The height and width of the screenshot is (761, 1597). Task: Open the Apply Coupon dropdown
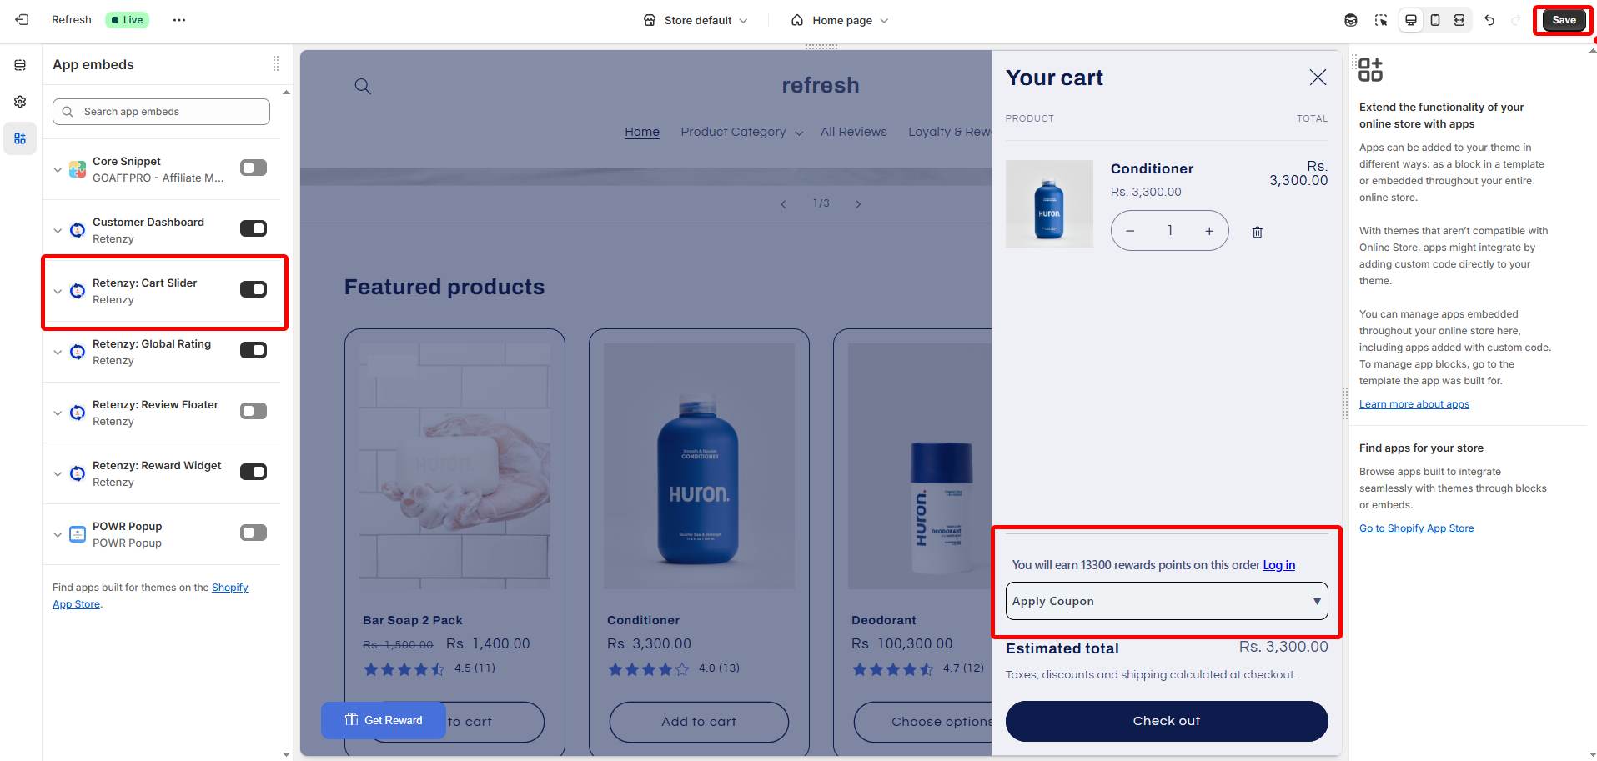coord(1166,601)
